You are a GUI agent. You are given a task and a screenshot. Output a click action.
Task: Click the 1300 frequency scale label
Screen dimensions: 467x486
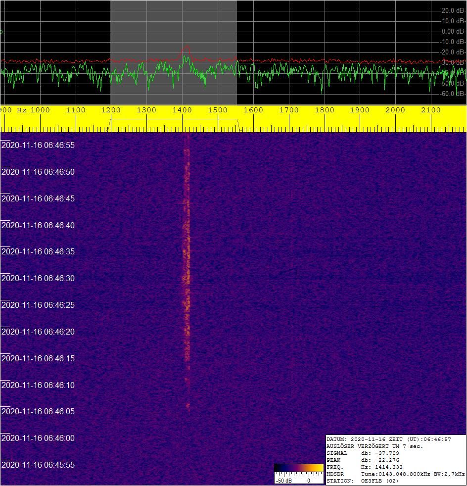pos(146,110)
